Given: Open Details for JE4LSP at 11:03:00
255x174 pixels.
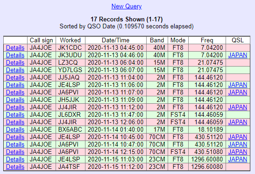Looking at the screenshot, I should tap(15, 160).
